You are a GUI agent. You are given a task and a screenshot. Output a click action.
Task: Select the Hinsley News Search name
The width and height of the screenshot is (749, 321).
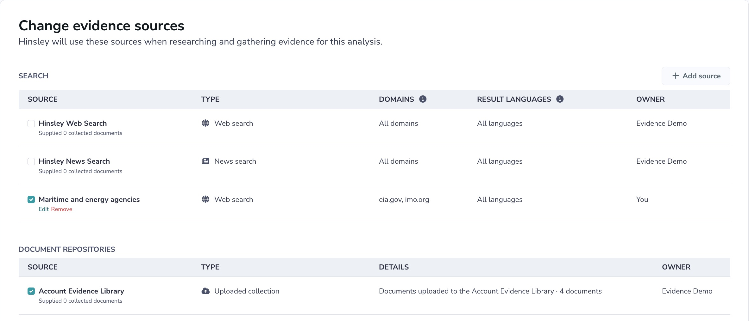click(74, 161)
